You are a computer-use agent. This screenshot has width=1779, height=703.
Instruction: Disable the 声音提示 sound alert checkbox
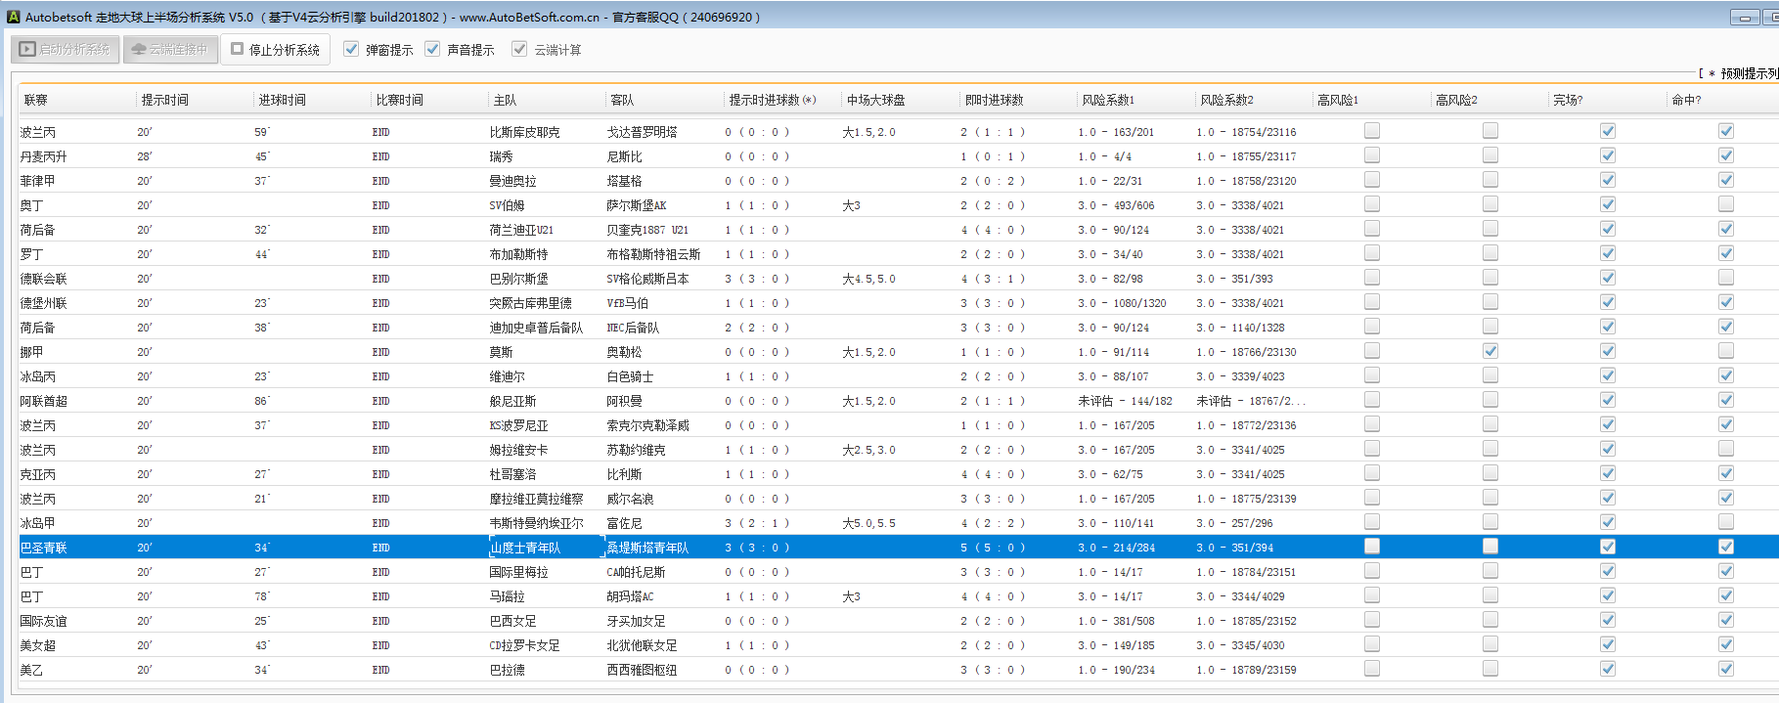[432, 49]
